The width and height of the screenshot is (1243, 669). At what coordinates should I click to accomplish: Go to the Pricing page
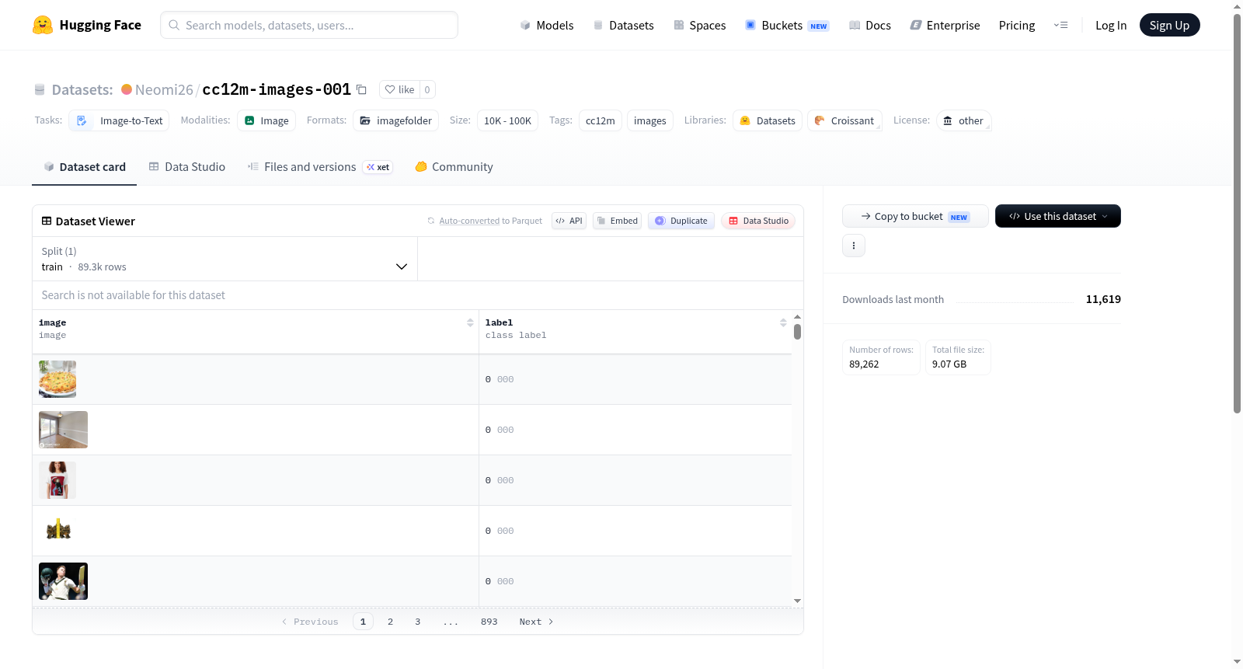pos(1017,25)
